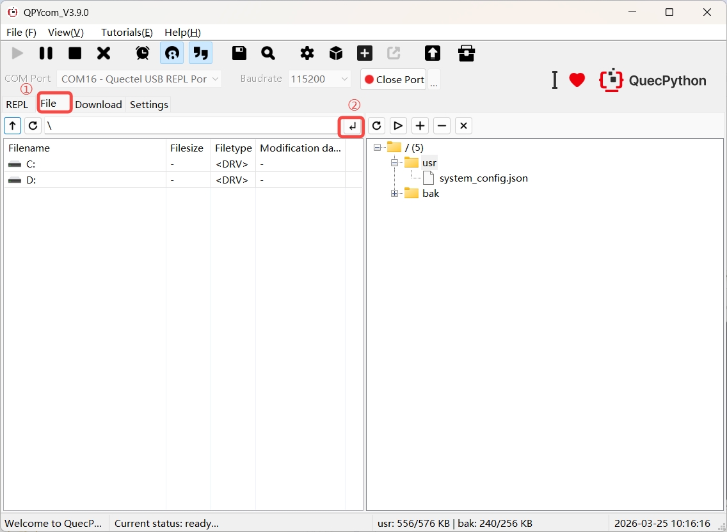Collapse the usr folder tree node

(395, 163)
